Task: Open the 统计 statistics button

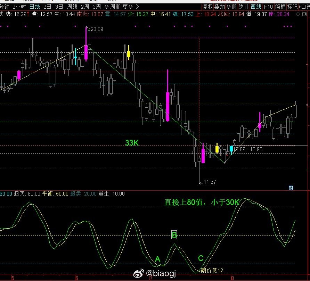Action: 244,7
